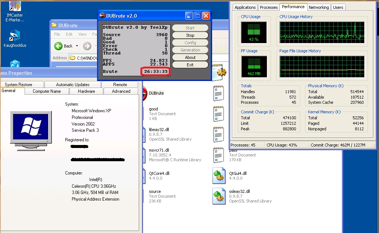The image size is (379, 233).
Task: Select the file named 'msvcr71.dll'
Action: pyautogui.click(x=159, y=150)
